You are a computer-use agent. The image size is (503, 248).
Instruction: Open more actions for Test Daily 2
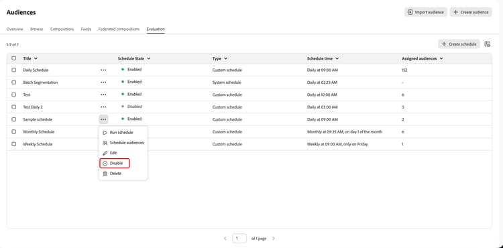pyautogui.click(x=103, y=107)
